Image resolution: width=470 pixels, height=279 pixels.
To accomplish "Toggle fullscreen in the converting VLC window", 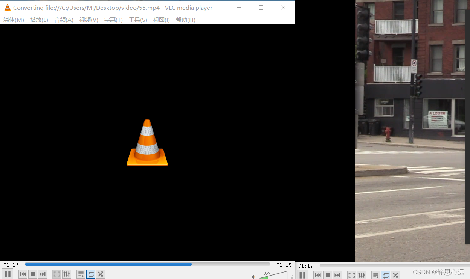I will (57, 274).
